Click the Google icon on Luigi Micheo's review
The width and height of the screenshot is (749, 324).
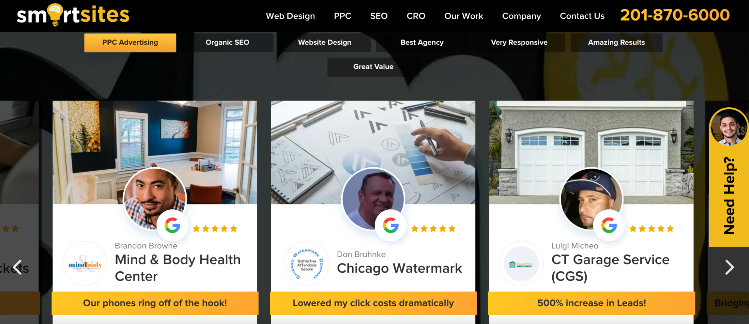[609, 225]
